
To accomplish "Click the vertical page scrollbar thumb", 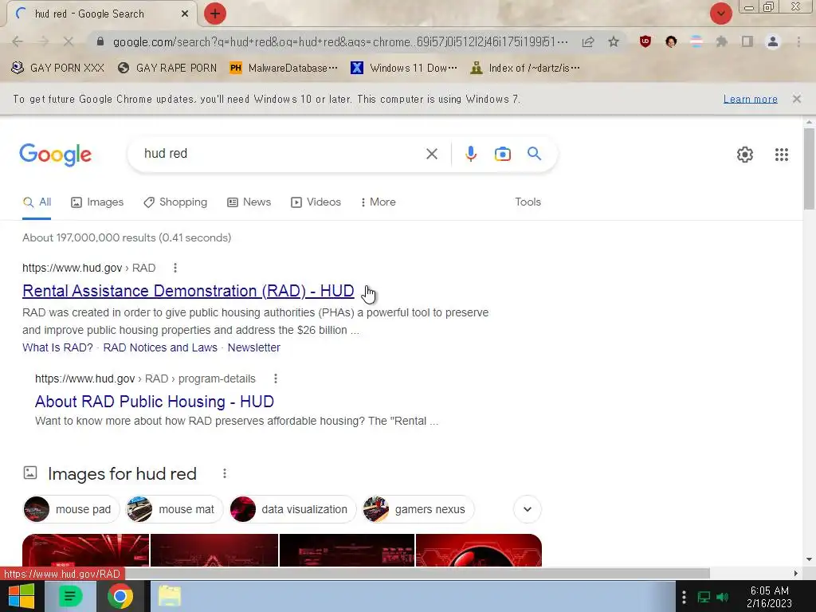I will (809, 169).
